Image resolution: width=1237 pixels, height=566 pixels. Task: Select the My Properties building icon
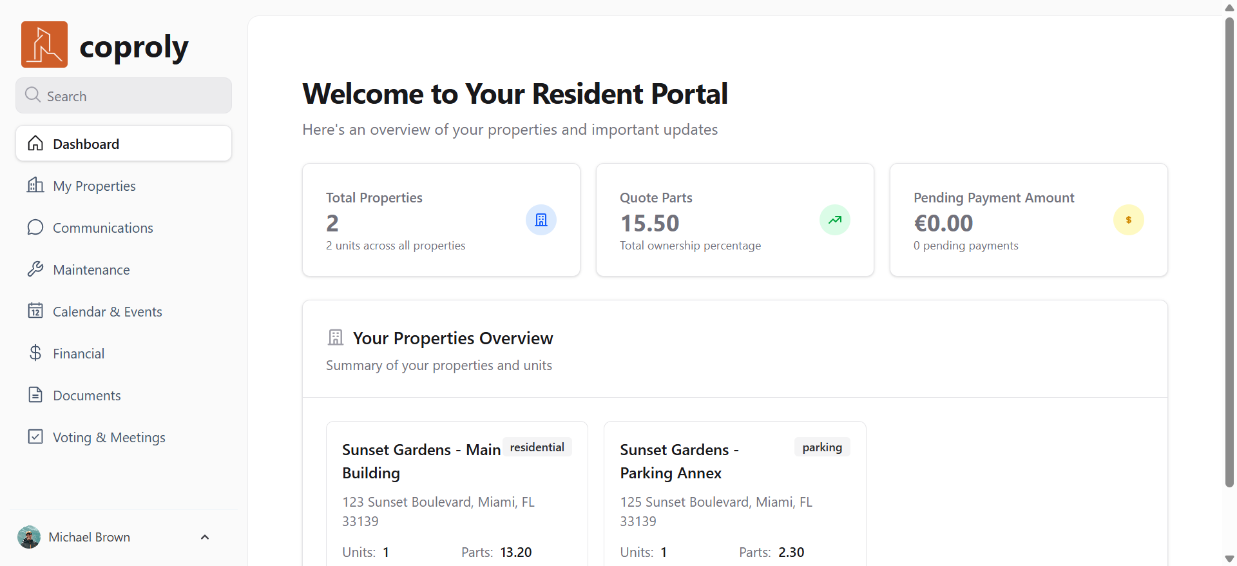(x=35, y=185)
